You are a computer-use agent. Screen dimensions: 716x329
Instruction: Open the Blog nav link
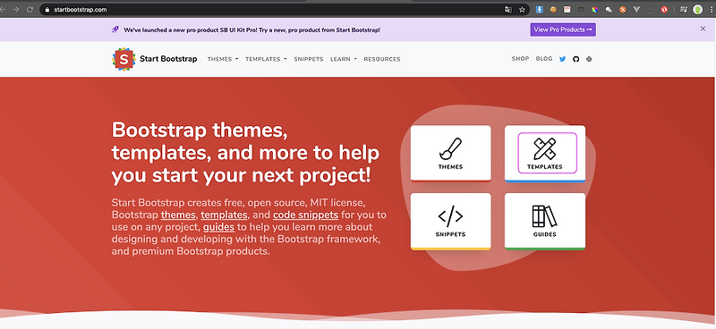pos(544,58)
